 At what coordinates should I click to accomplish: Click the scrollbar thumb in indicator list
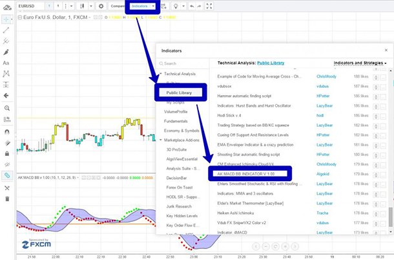point(391,217)
